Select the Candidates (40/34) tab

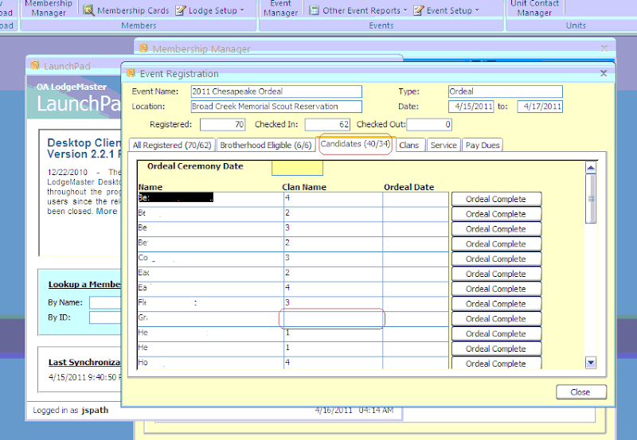(355, 144)
